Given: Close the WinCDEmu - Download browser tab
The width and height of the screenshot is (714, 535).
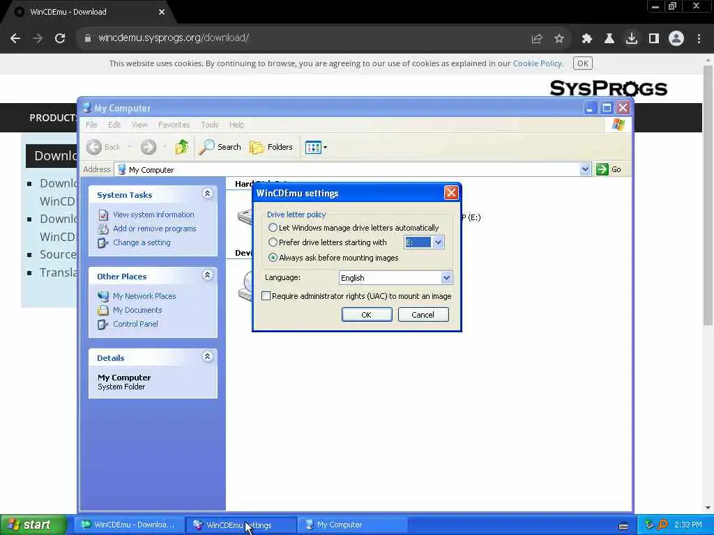Looking at the screenshot, I should tap(161, 12).
